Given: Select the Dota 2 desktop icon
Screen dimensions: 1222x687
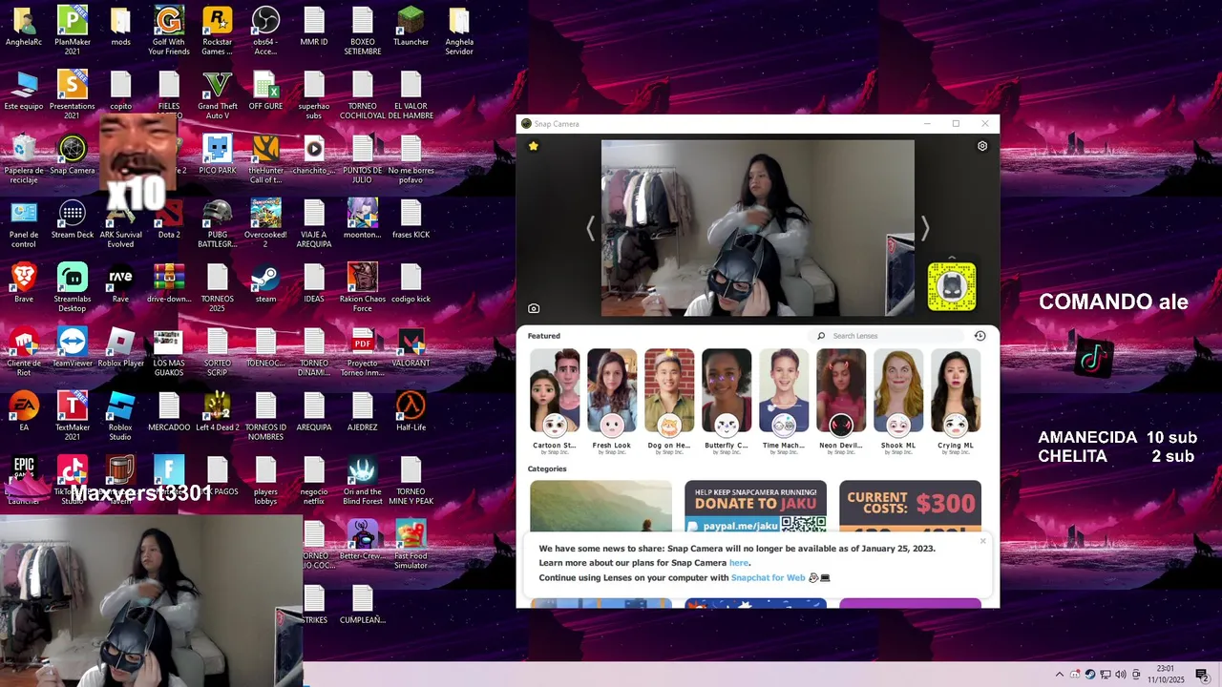Looking at the screenshot, I should (169, 219).
